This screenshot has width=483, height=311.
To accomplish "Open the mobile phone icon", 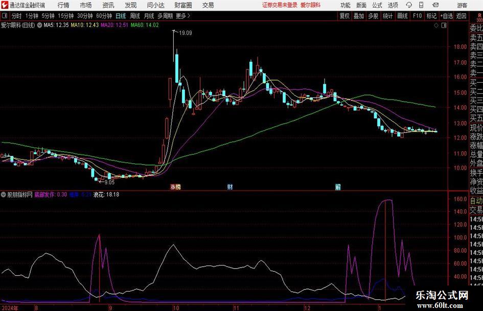I will [421, 5].
